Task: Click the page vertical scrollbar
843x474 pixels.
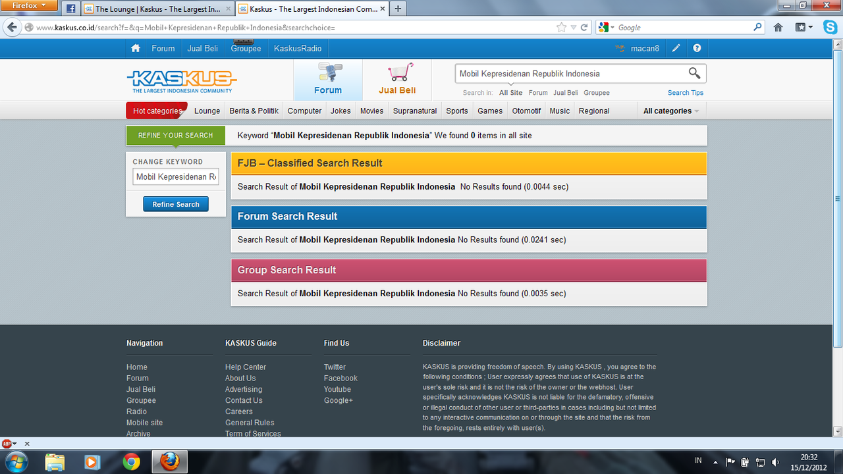Action: [x=838, y=197]
